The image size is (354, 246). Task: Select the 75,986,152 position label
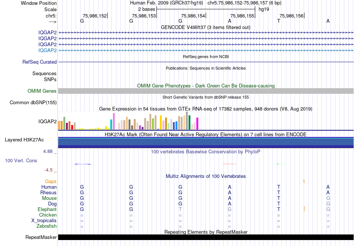pyautogui.click(x=95, y=16)
